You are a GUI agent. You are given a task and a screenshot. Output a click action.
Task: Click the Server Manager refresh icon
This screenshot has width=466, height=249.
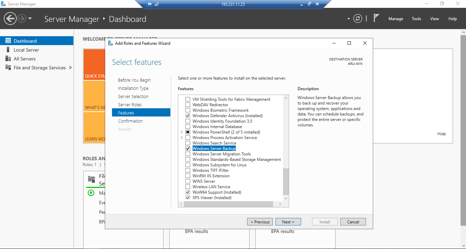(x=357, y=19)
